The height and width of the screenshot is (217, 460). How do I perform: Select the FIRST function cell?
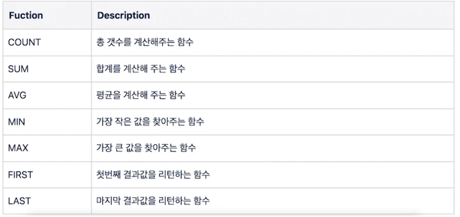click(x=47, y=175)
